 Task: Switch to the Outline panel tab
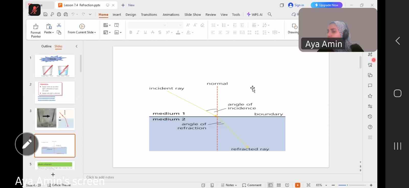pyautogui.click(x=46, y=46)
